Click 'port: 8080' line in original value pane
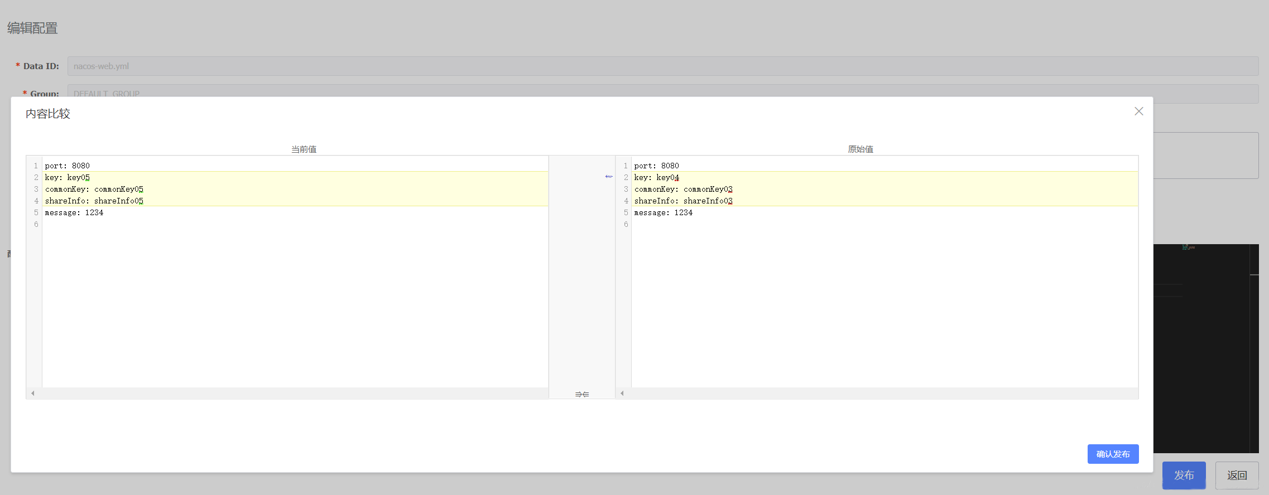This screenshot has height=495, width=1269. pos(656,166)
